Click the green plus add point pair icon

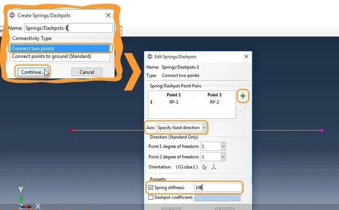[x=243, y=96]
